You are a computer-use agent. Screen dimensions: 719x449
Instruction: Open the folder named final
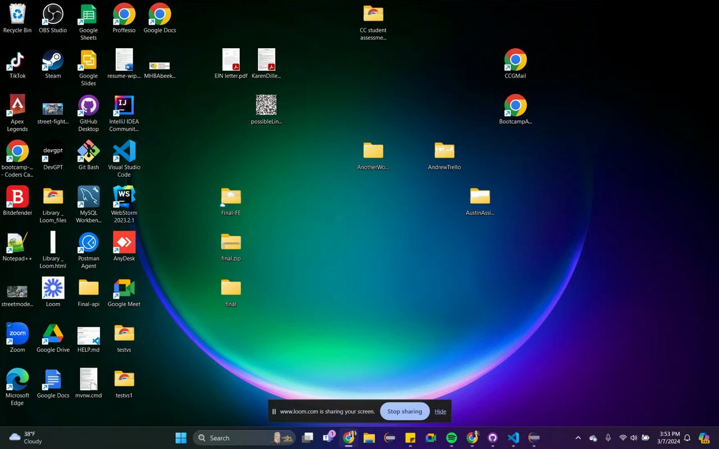[x=231, y=292]
